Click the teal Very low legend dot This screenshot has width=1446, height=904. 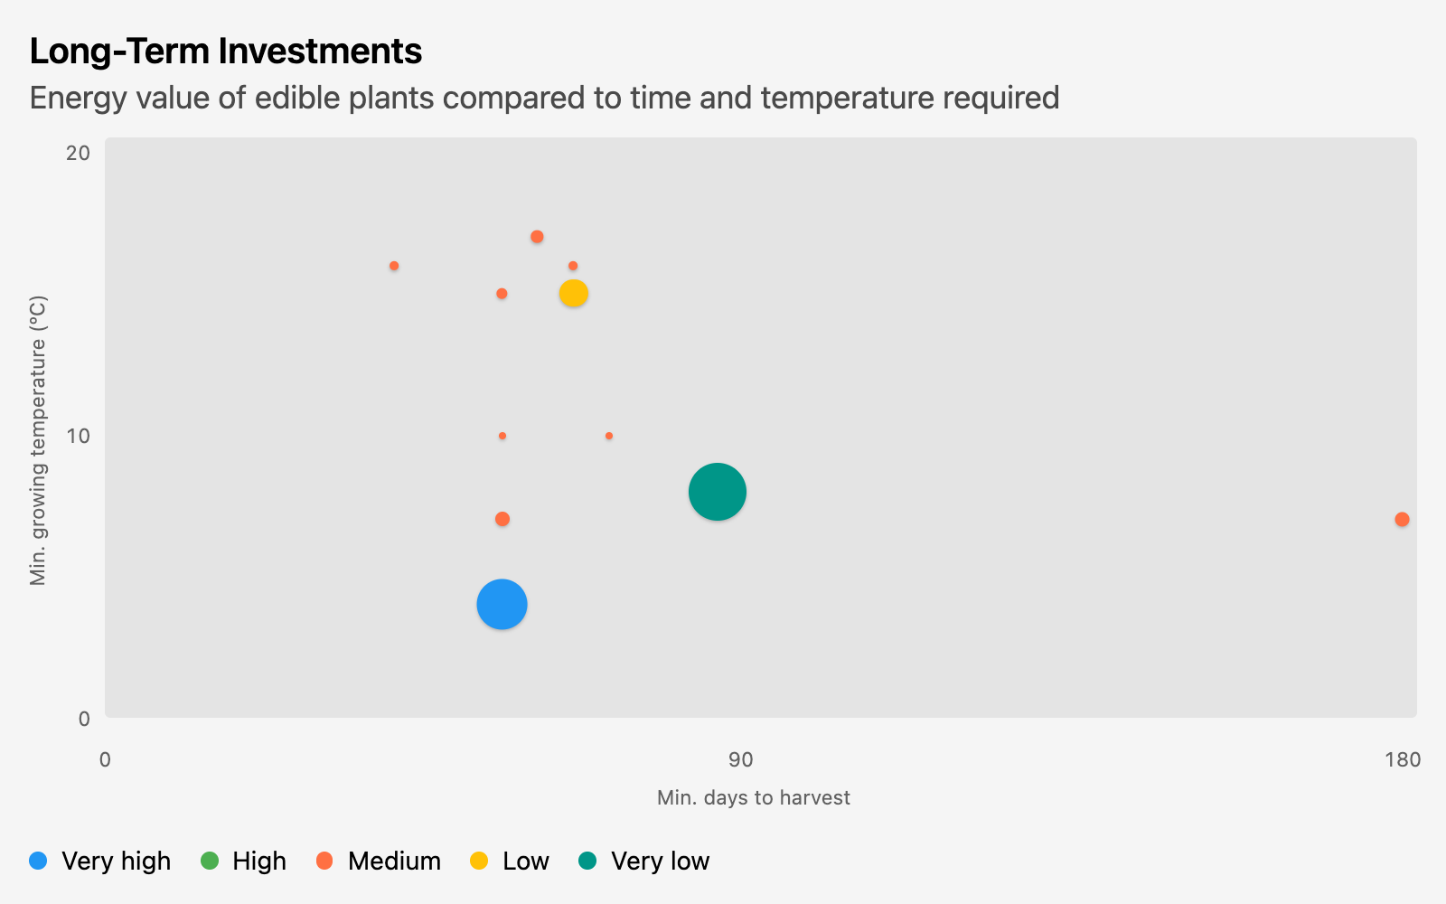tap(587, 861)
